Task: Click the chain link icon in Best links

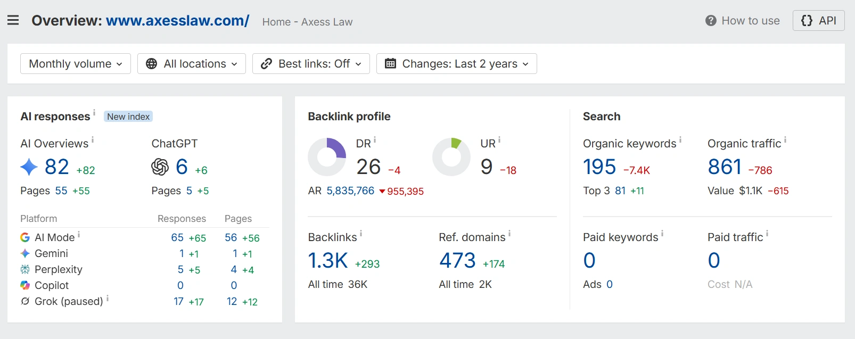Action: tap(266, 64)
